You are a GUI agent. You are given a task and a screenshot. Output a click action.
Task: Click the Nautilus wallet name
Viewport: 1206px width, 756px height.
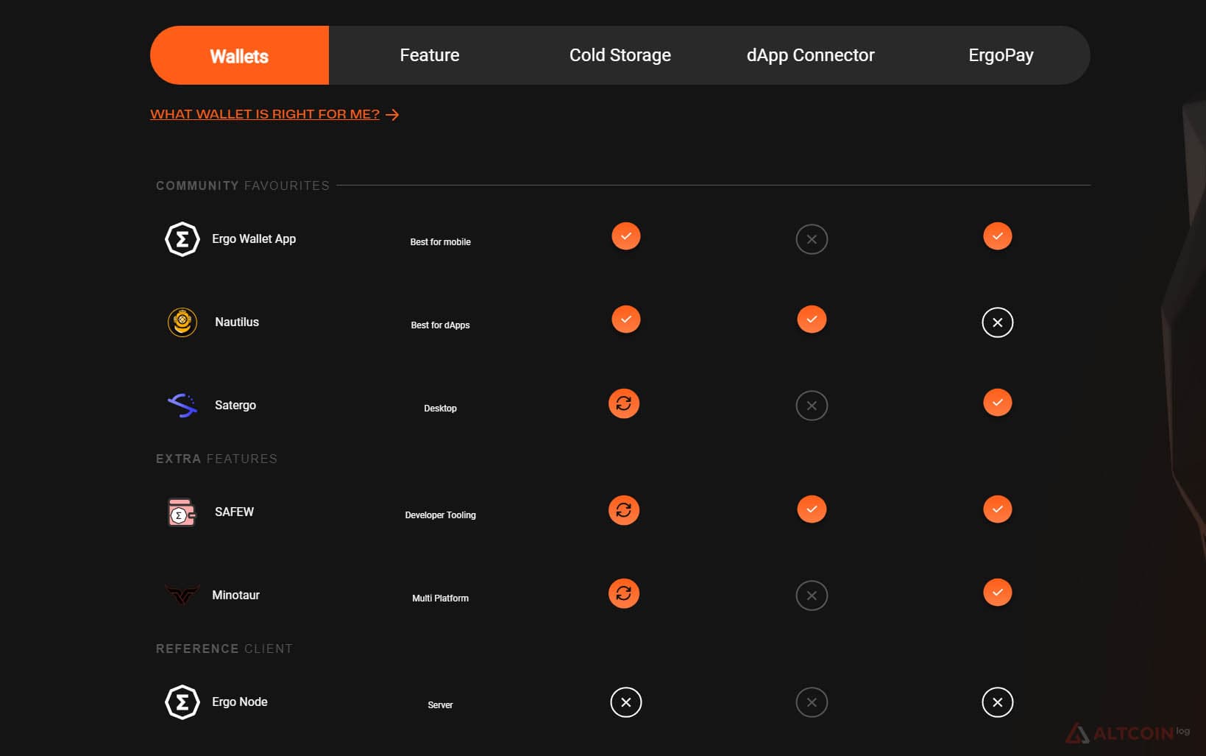coord(237,322)
